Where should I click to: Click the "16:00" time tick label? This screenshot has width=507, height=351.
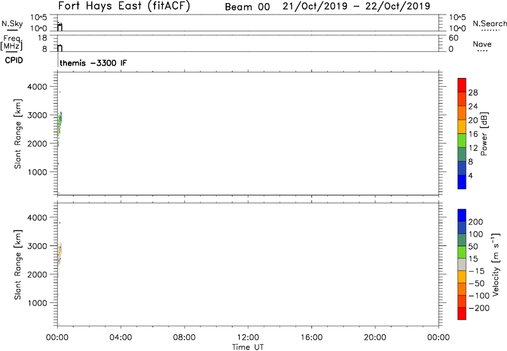[x=311, y=338]
